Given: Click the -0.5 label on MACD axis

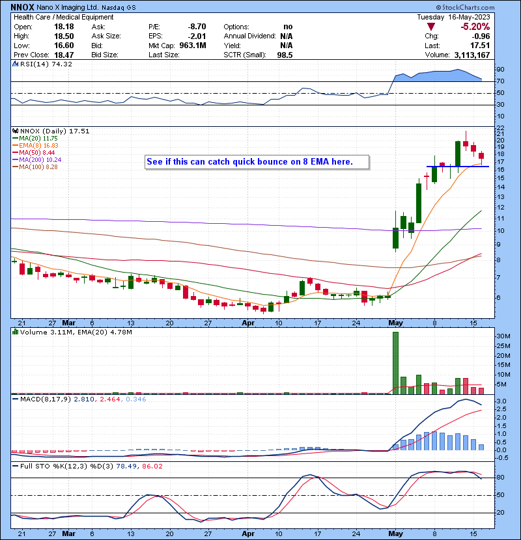Looking at the screenshot, I should coord(501,458).
